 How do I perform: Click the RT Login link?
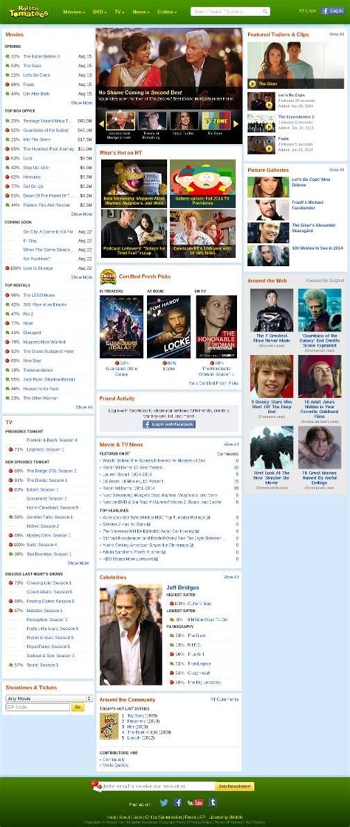pyautogui.click(x=307, y=10)
